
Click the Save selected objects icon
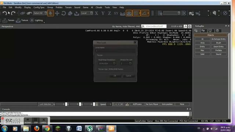(191, 13)
